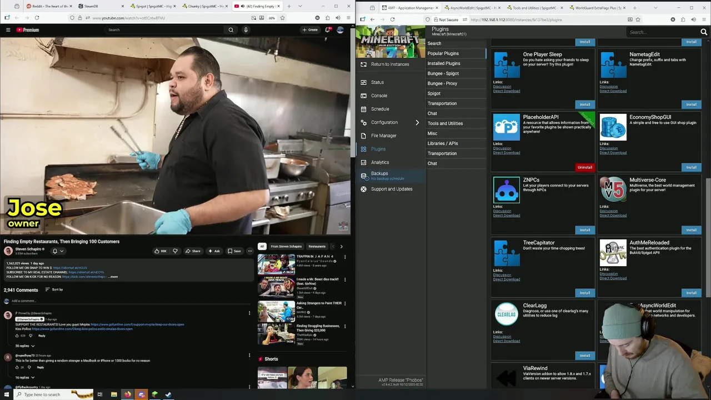Open Support and Updates in AMP

click(392, 189)
